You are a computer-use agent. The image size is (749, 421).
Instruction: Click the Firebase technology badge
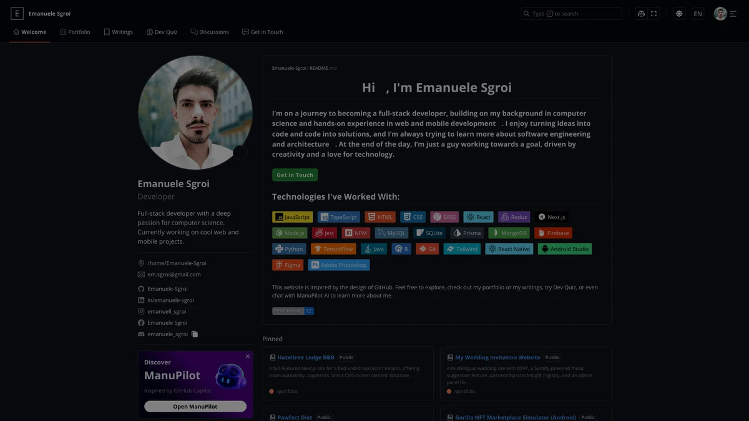pyautogui.click(x=553, y=233)
